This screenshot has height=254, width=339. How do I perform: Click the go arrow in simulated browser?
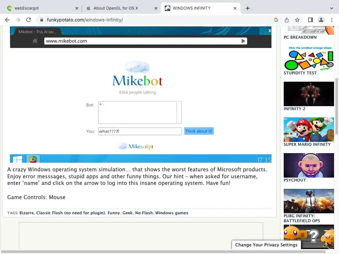[243, 41]
